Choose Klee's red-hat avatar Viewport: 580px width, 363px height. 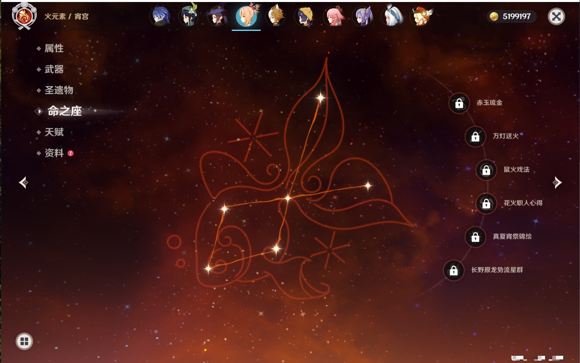point(421,17)
